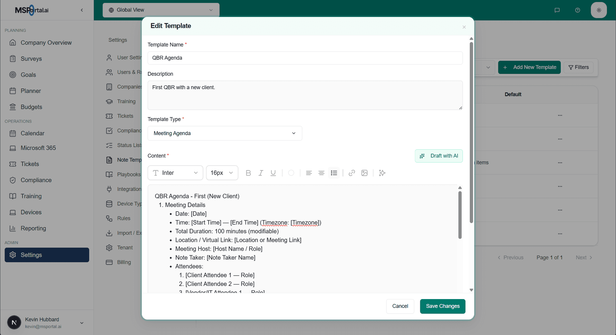This screenshot has height=335, width=616.
Task: Insert a hyperlink in the content editor
Action: [x=352, y=173]
